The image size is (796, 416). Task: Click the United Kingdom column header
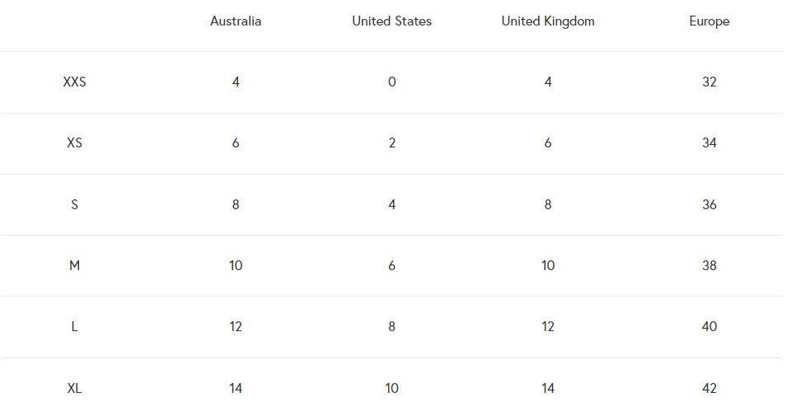(548, 21)
